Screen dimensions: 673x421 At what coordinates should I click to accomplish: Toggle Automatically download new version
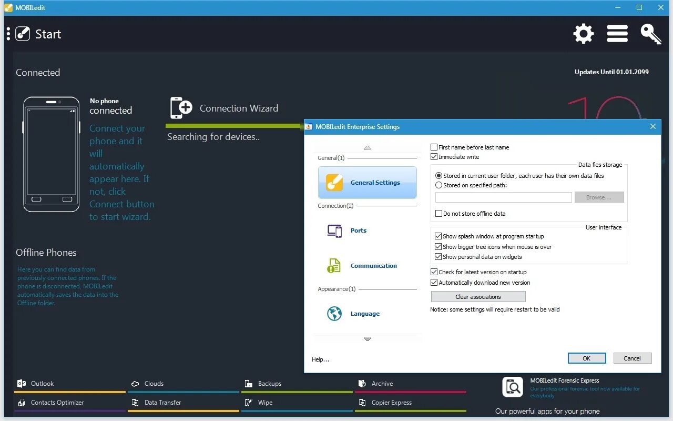pyautogui.click(x=434, y=283)
